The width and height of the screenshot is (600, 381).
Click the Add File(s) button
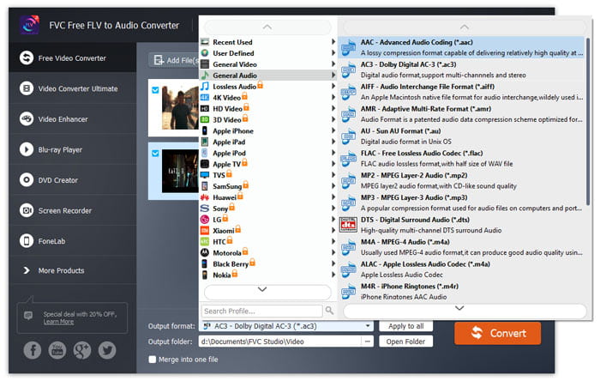point(176,60)
